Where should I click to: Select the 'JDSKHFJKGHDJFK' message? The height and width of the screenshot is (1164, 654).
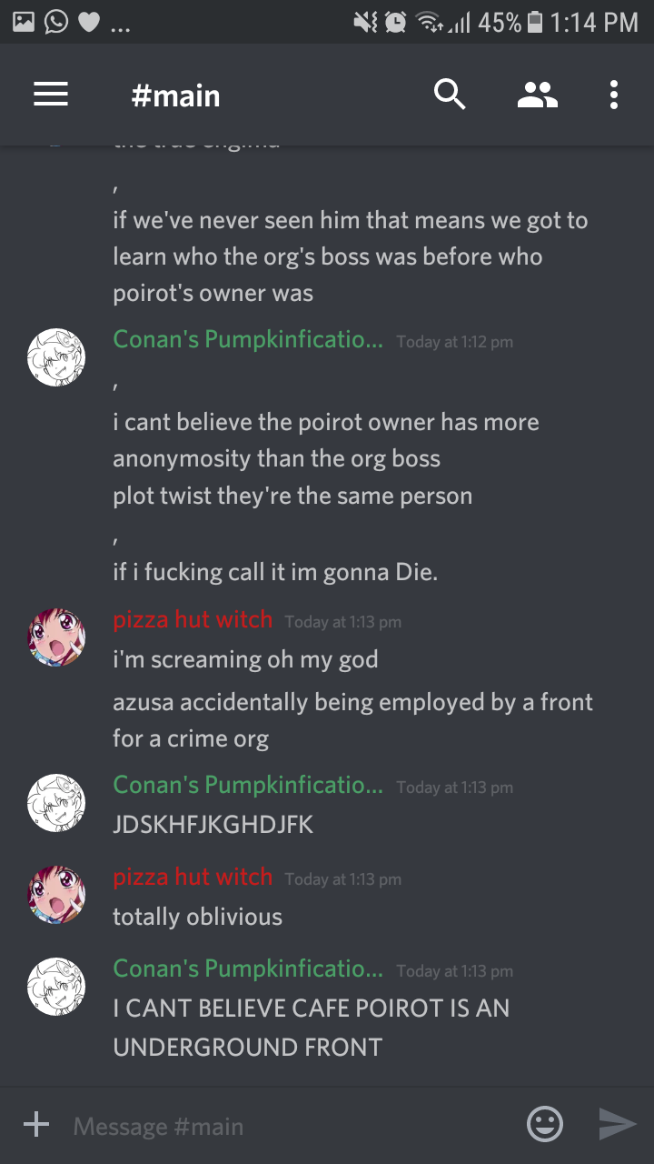(x=213, y=825)
